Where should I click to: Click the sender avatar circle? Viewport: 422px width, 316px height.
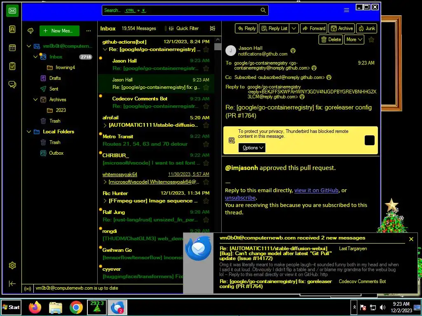(231, 51)
